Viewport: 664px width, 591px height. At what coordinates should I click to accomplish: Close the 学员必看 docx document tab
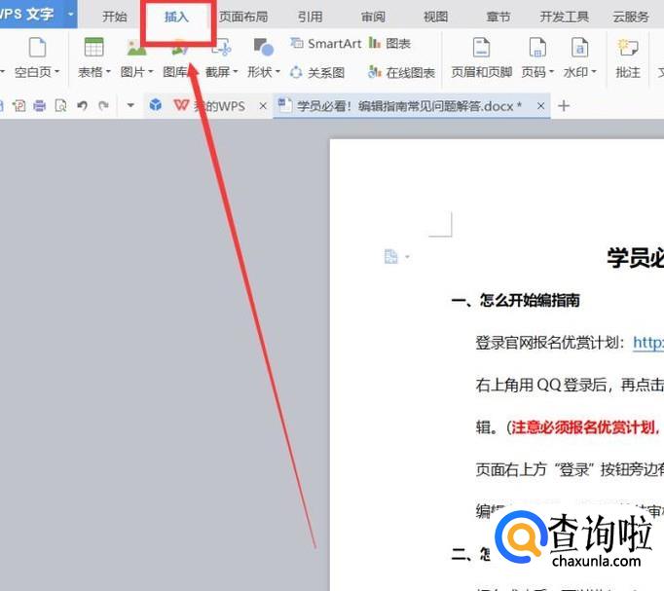pyautogui.click(x=540, y=106)
